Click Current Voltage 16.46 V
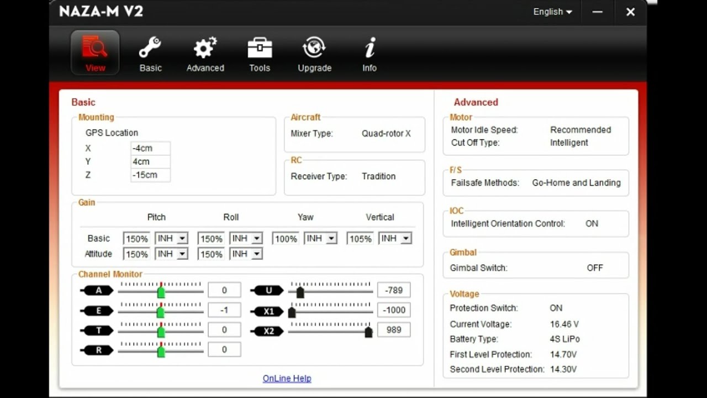 coord(564,324)
